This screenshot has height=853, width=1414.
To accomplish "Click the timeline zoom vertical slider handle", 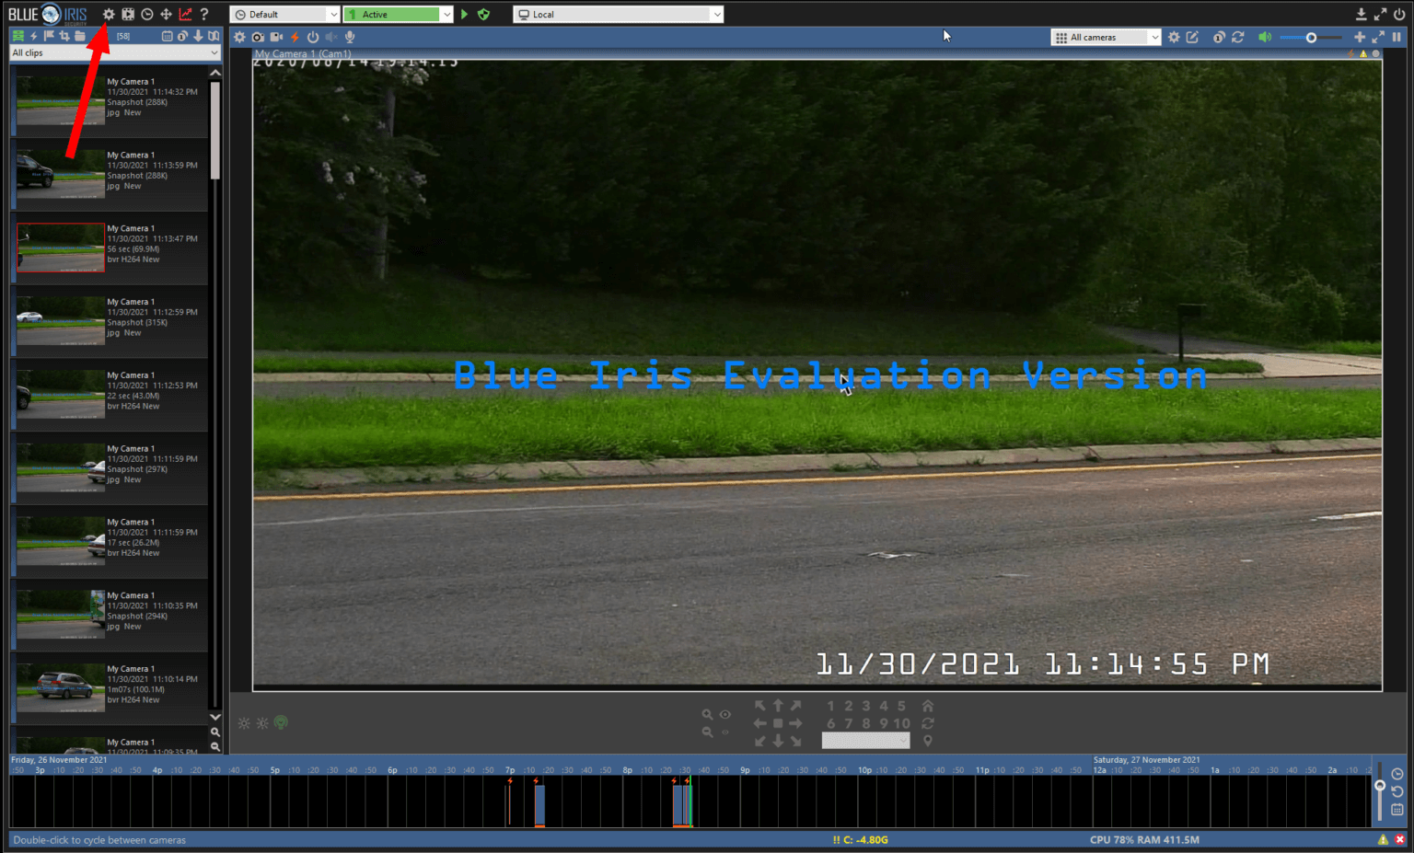I will (1379, 785).
